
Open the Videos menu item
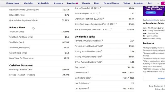pyautogui.click(x=127, y=3)
